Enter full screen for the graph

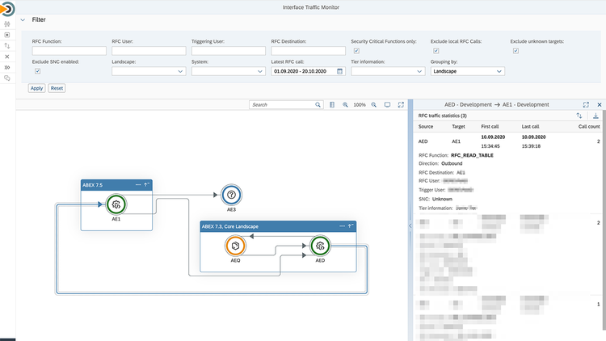point(401,105)
